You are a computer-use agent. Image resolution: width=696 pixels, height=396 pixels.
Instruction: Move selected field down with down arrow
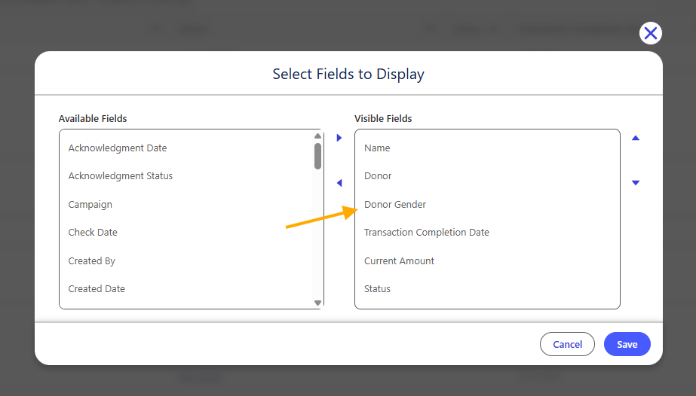click(636, 182)
